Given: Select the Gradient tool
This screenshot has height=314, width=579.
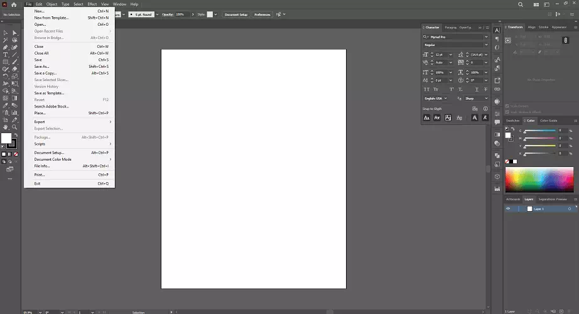Looking at the screenshot, I should [x=15, y=98].
